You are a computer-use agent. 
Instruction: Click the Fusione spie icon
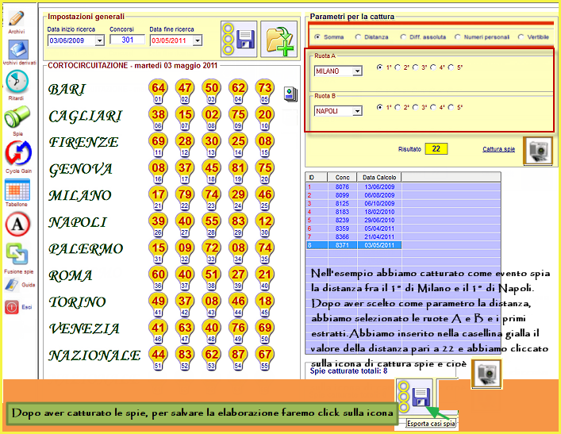coord(17,253)
